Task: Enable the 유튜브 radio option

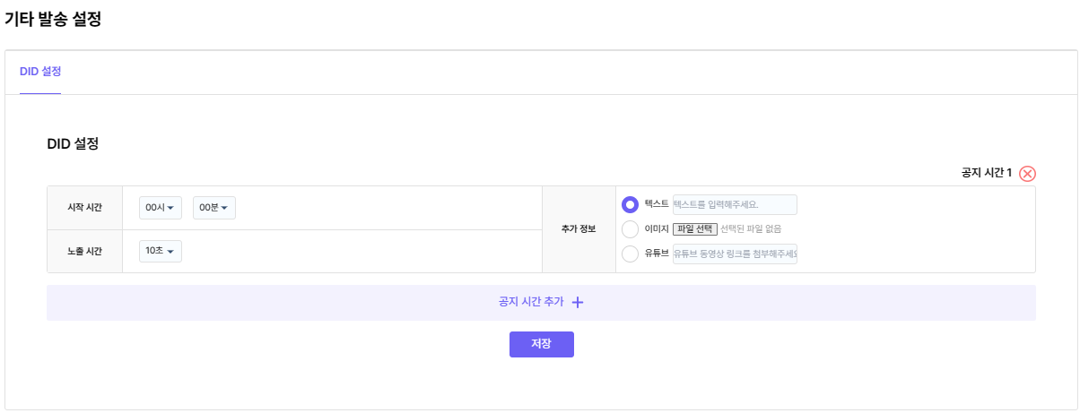Action: [x=631, y=254]
